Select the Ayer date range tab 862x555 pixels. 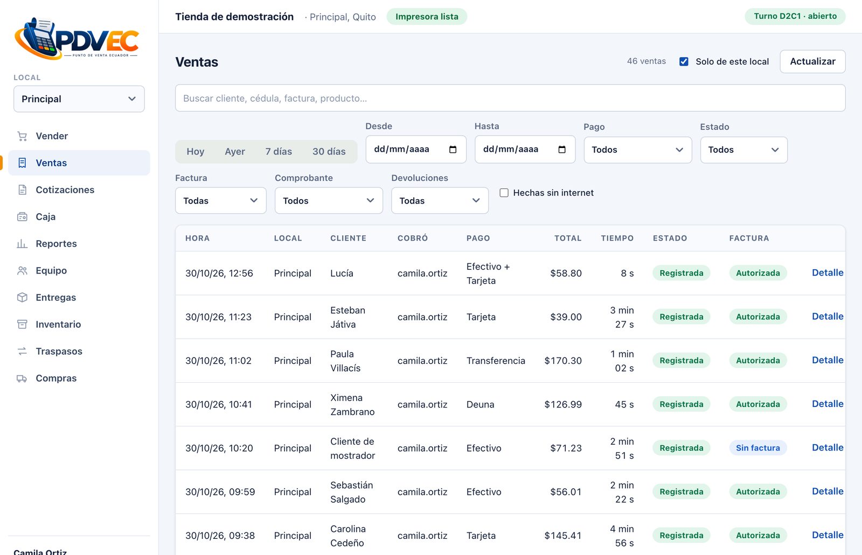235,152
